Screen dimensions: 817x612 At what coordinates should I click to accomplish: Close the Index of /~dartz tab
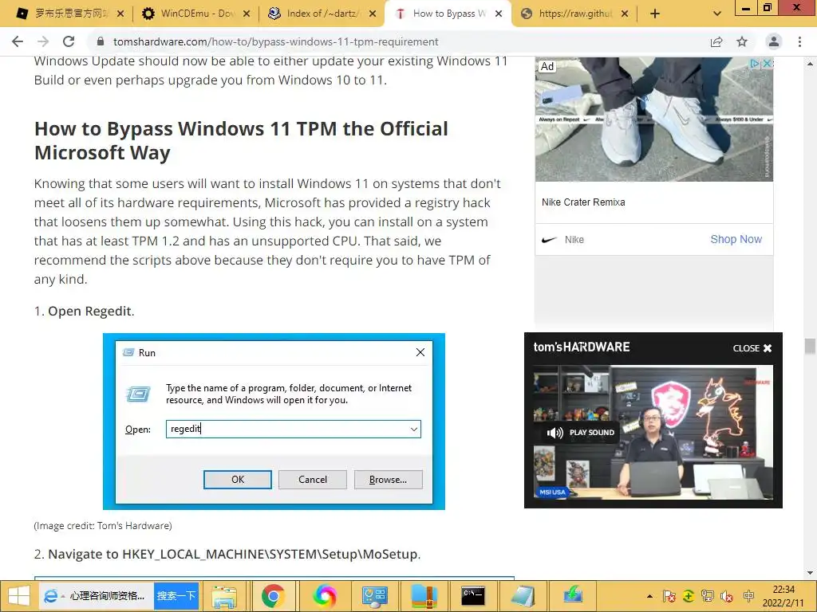click(373, 14)
